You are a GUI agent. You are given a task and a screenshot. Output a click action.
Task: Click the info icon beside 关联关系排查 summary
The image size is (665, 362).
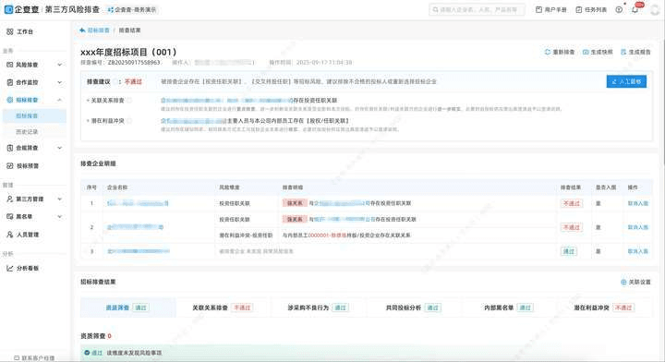click(x=129, y=101)
